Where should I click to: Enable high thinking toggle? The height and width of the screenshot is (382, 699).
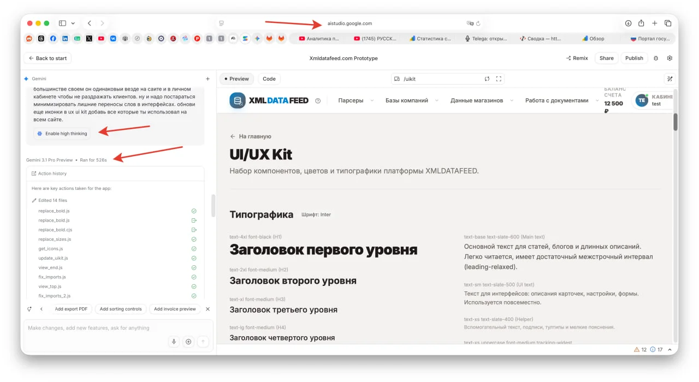tap(62, 133)
